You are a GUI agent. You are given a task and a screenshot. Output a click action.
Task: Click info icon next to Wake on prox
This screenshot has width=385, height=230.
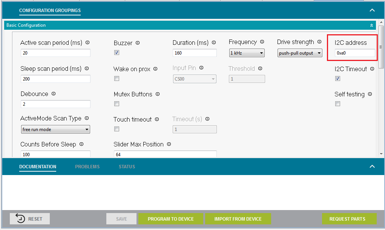click(x=156, y=69)
